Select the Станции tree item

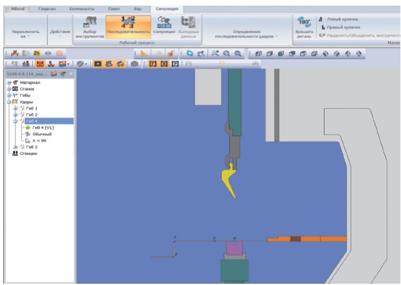click(28, 153)
